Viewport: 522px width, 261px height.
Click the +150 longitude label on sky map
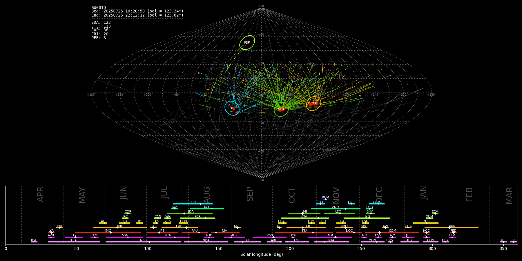pyautogui.click(x=119, y=95)
